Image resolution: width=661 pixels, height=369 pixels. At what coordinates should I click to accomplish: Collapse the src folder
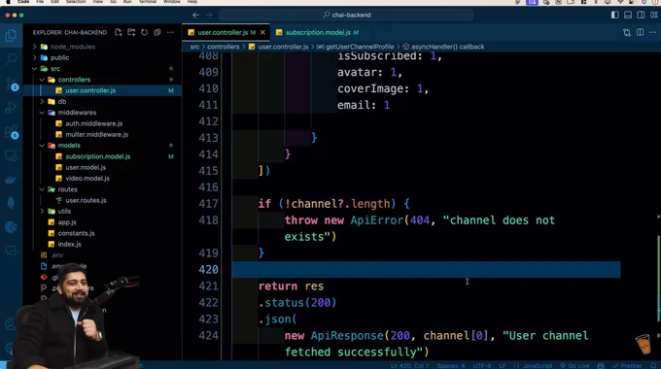55,69
